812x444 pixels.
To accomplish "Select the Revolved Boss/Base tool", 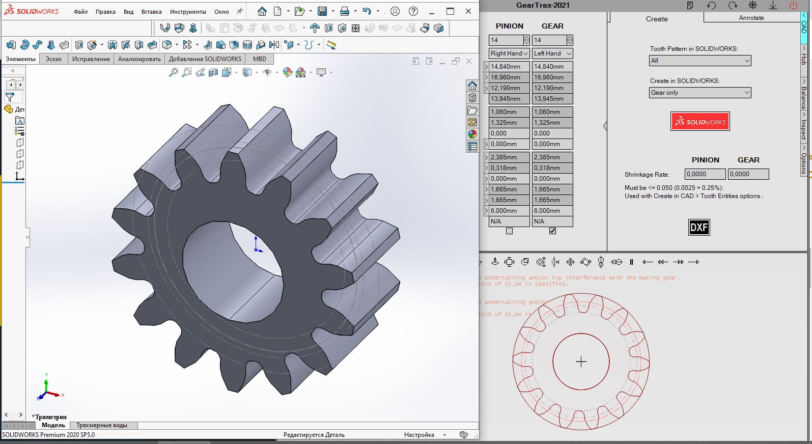I will pyautogui.click(x=24, y=45).
